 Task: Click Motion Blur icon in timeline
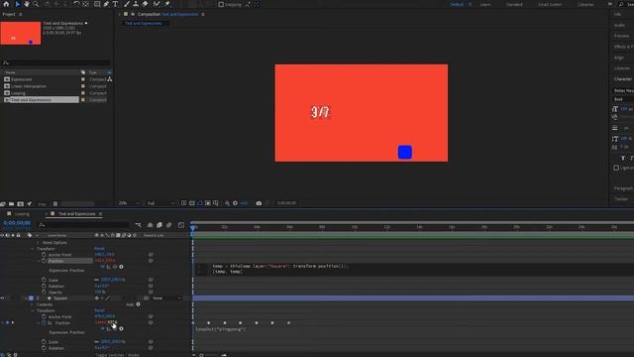(169, 225)
